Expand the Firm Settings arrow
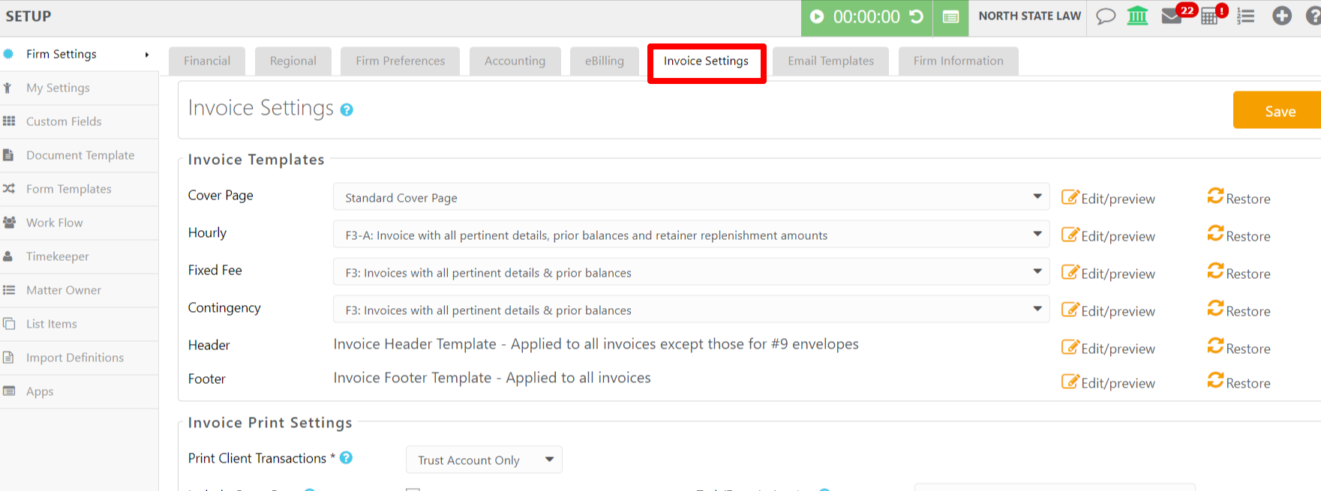 tap(147, 55)
